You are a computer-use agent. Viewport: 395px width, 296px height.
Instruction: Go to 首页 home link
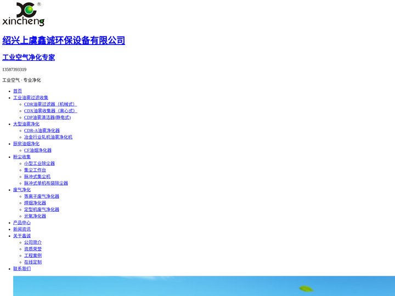coord(18,91)
